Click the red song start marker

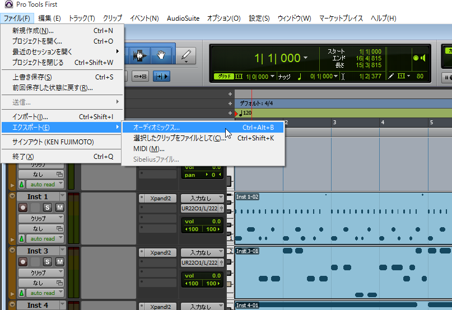236,113
